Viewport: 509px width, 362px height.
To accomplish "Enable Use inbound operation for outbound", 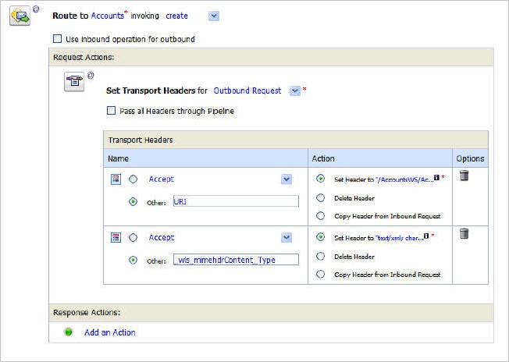I will pos(57,39).
